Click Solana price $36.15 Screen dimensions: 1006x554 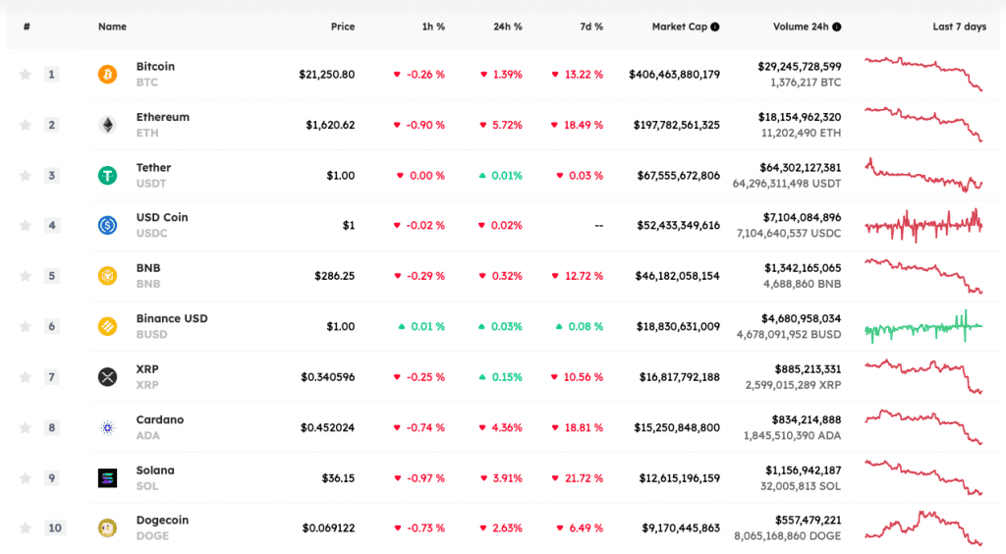coord(338,478)
